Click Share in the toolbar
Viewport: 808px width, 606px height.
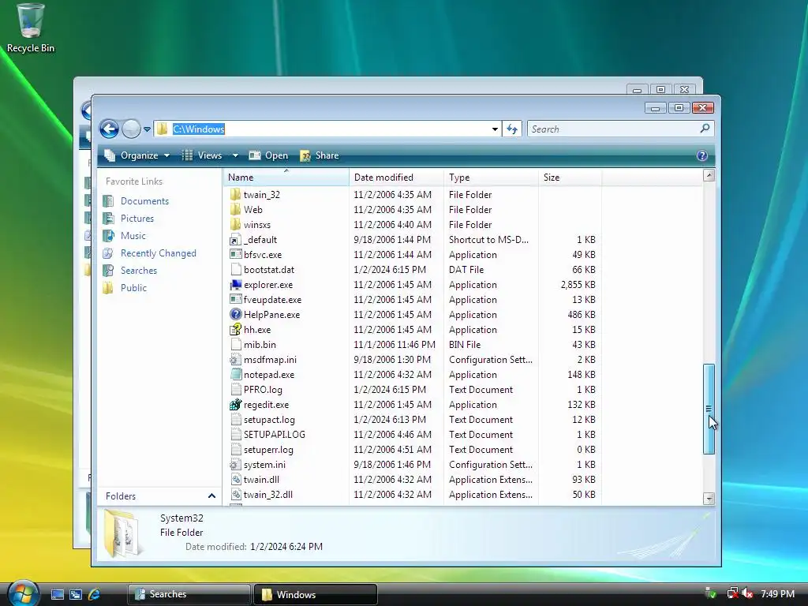[x=320, y=155]
